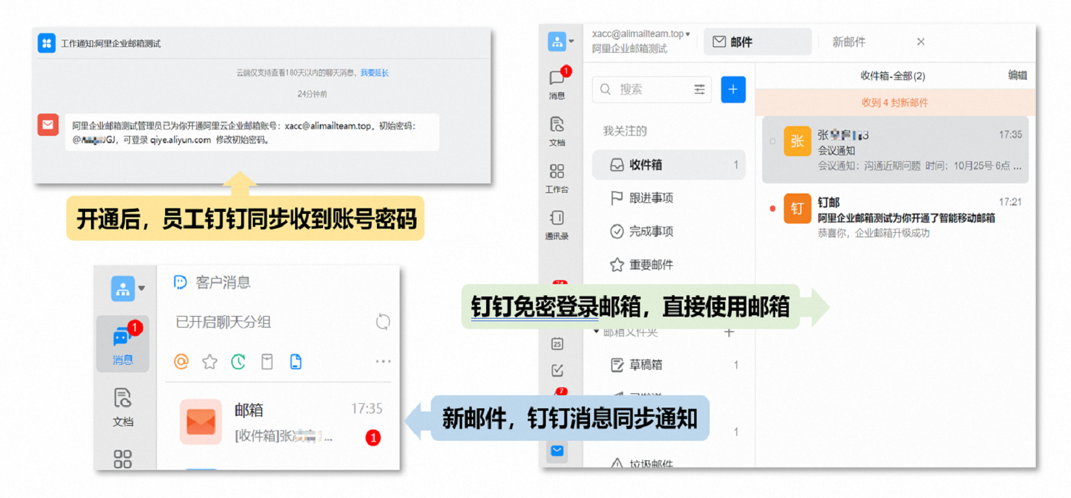The height and width of the screenshot is (498, 1071).
Task: Open the search filter options icon
Action: point(699,89)
